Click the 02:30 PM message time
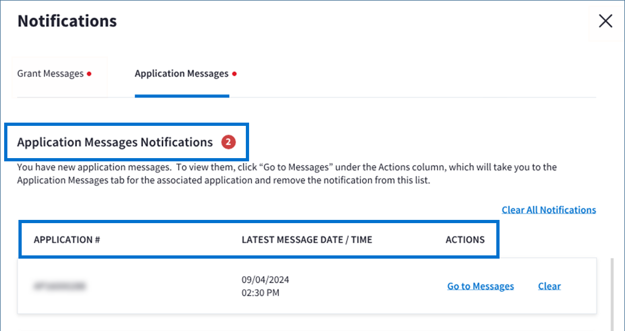The image size is (625, 331). click(260, 293)
